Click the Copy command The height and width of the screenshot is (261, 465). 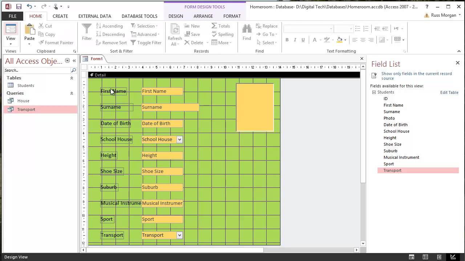[46, 34]
